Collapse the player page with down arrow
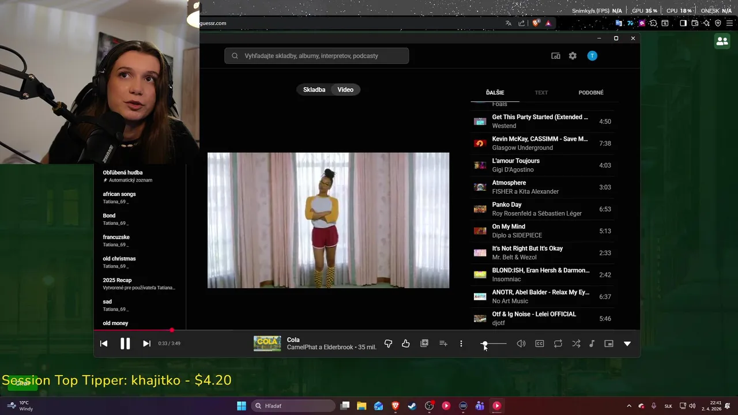Screen dimensions: 738x415 (627, 344)
